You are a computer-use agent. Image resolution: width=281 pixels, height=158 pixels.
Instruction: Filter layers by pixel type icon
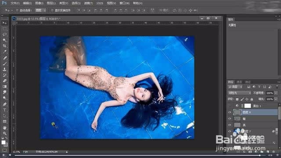[249, 87]
